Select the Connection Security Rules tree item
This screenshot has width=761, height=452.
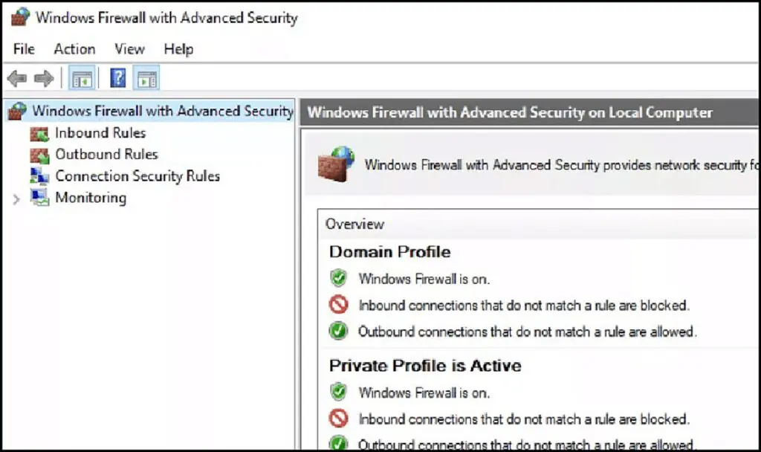pos(137,176)
